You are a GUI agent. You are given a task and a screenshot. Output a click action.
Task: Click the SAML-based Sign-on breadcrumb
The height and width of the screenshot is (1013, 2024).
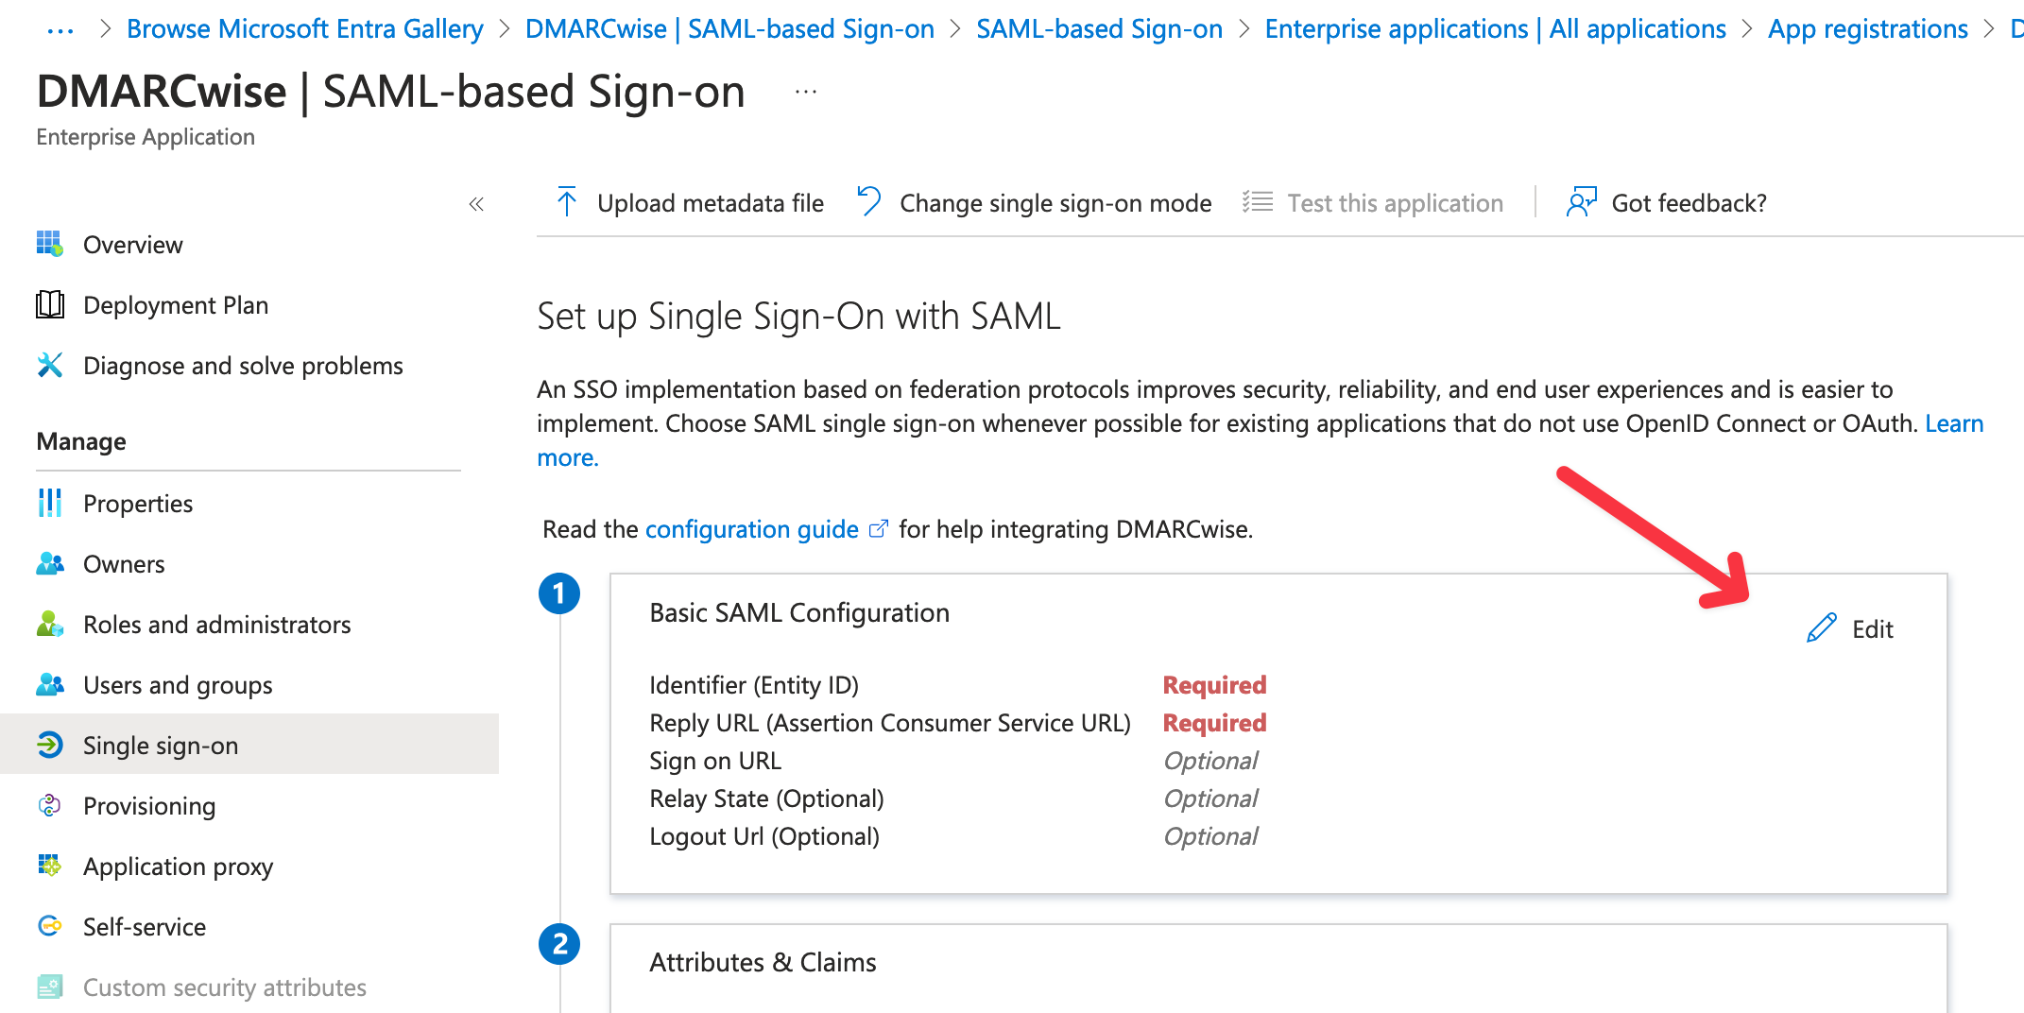click(1099, 29)
